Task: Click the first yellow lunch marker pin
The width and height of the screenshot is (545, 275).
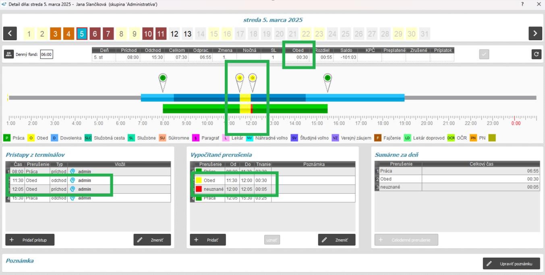Action: click(x=239, y=78)
